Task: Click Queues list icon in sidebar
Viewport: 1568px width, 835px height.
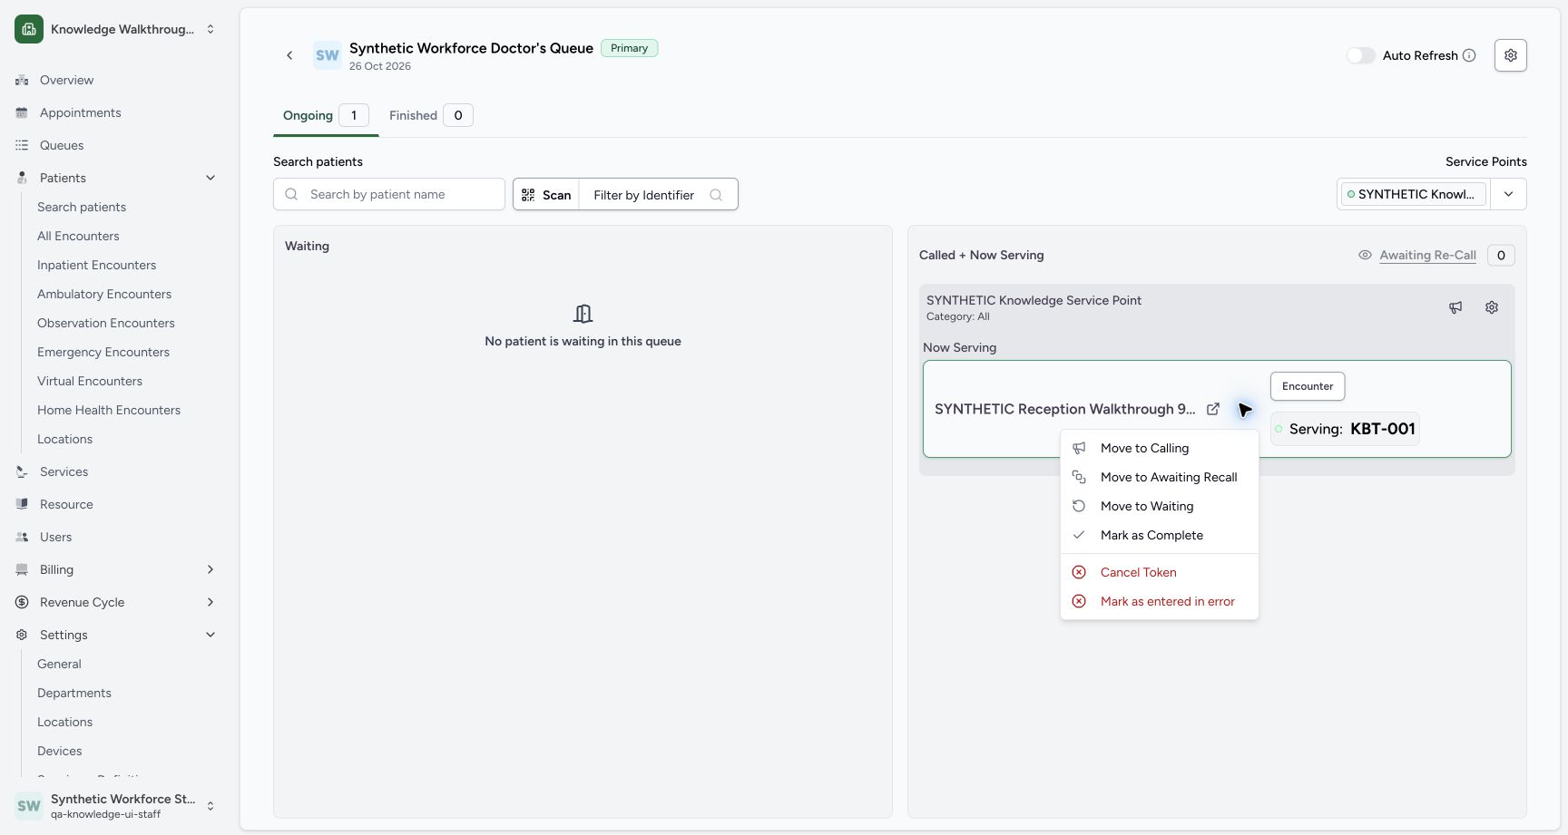Action: 22,145
